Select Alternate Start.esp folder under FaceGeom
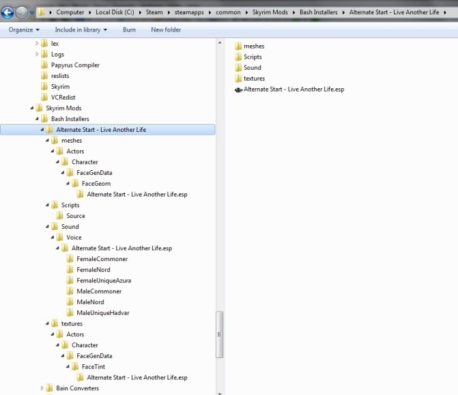This screenshot has width=458, height=395. (x=137, y=195)
